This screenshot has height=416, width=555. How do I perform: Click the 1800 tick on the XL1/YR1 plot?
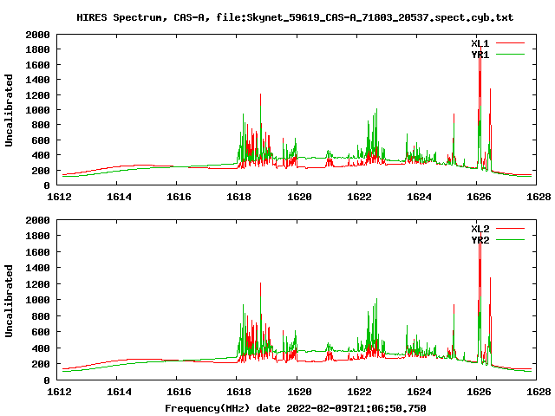tap(37, 49)
